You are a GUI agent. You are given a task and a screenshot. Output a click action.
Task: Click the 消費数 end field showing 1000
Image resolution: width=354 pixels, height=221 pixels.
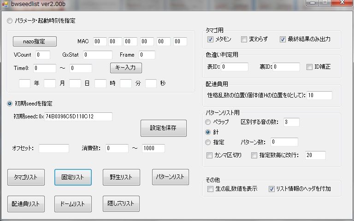click(x=153, y=148)
